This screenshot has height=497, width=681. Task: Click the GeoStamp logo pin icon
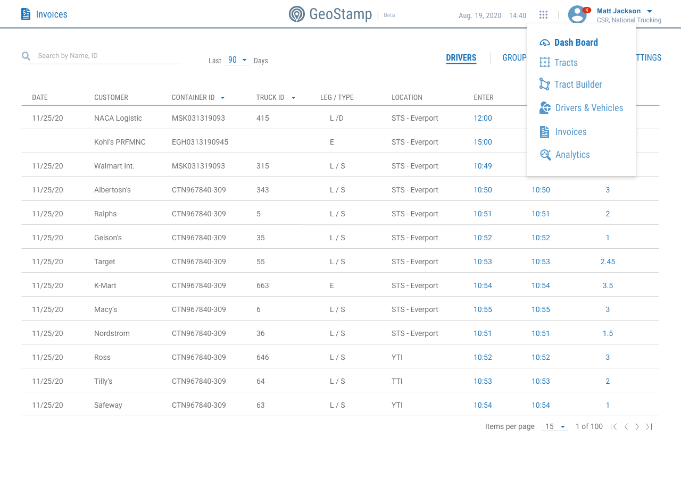297,14
